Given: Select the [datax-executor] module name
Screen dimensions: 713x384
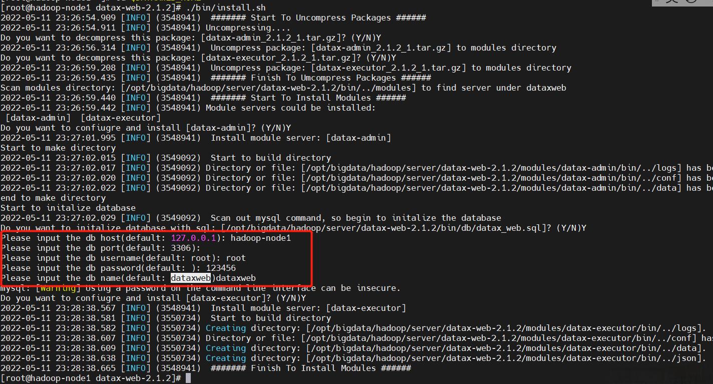Looking at the screenshot, I should pos(120,118).
